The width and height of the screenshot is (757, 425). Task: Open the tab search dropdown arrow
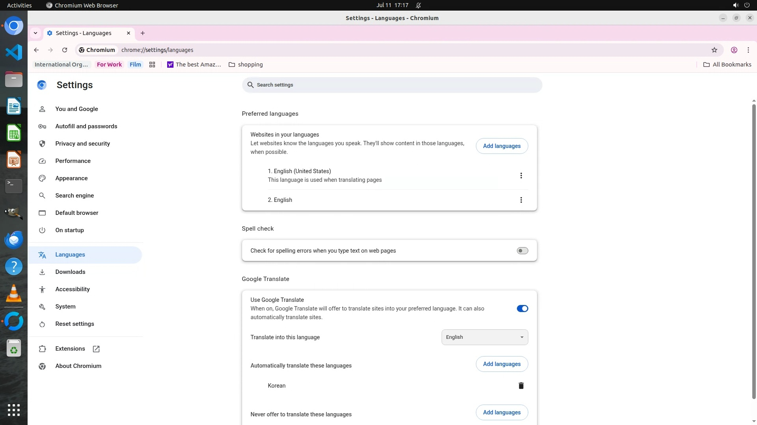pyautogui.click(x=35, y=33)
